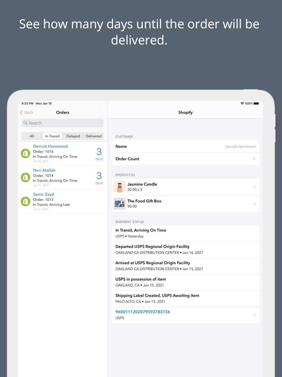
Task: Click the 8:20 PM clock in status bar
Action: point(27,103)
